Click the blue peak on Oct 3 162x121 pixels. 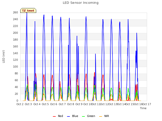pos(27,13)
